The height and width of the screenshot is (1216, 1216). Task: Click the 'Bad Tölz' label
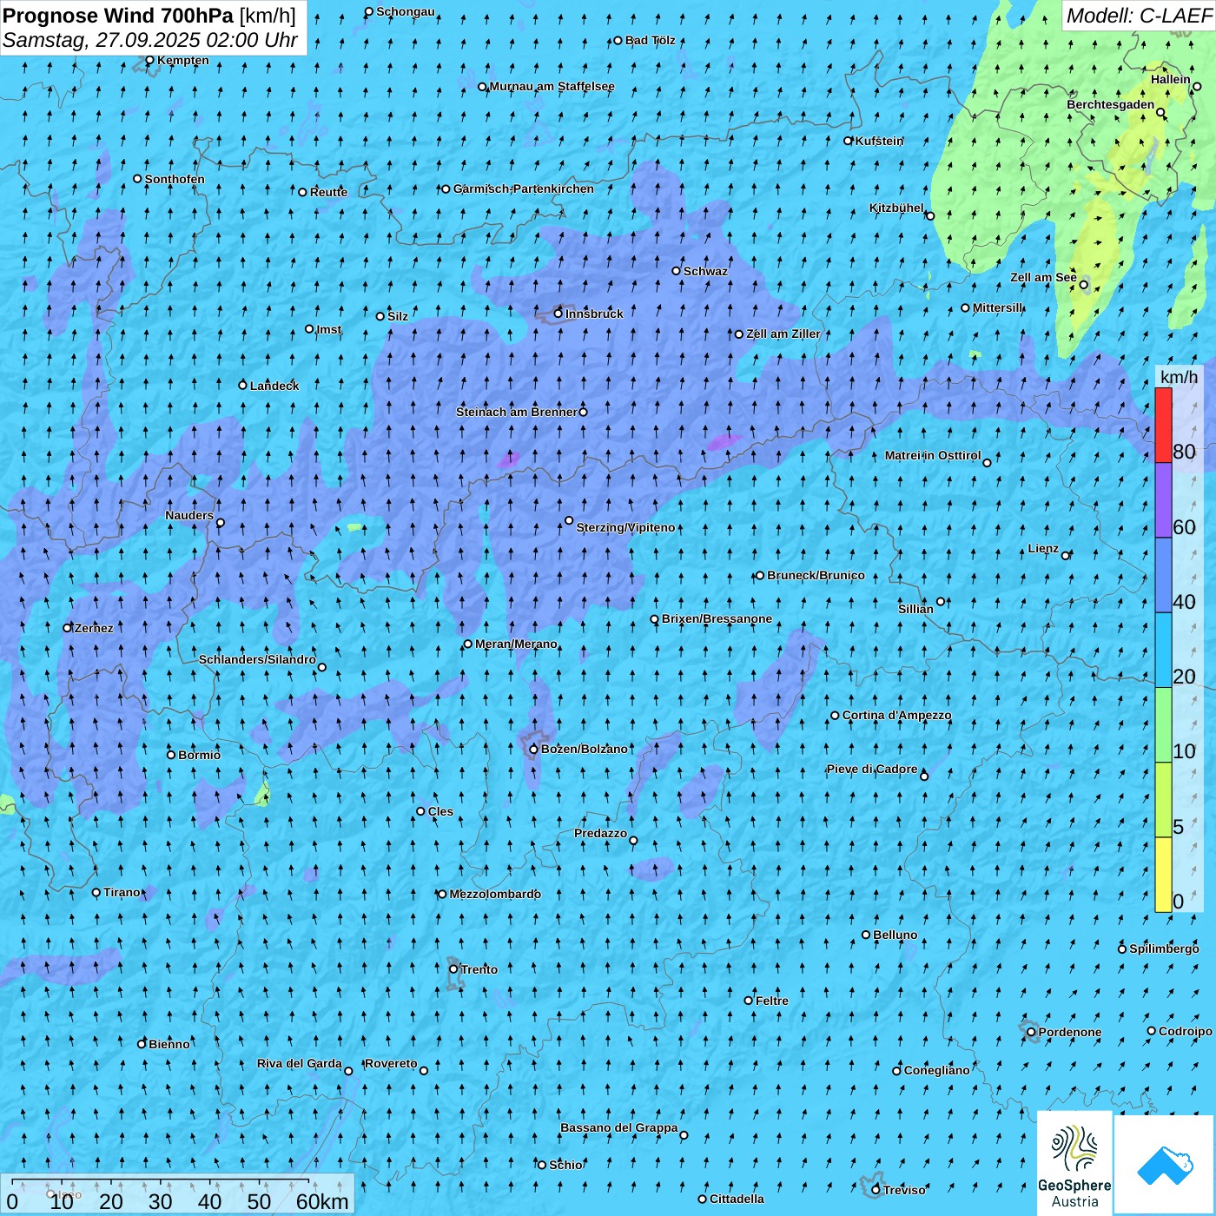click(650, 40)
